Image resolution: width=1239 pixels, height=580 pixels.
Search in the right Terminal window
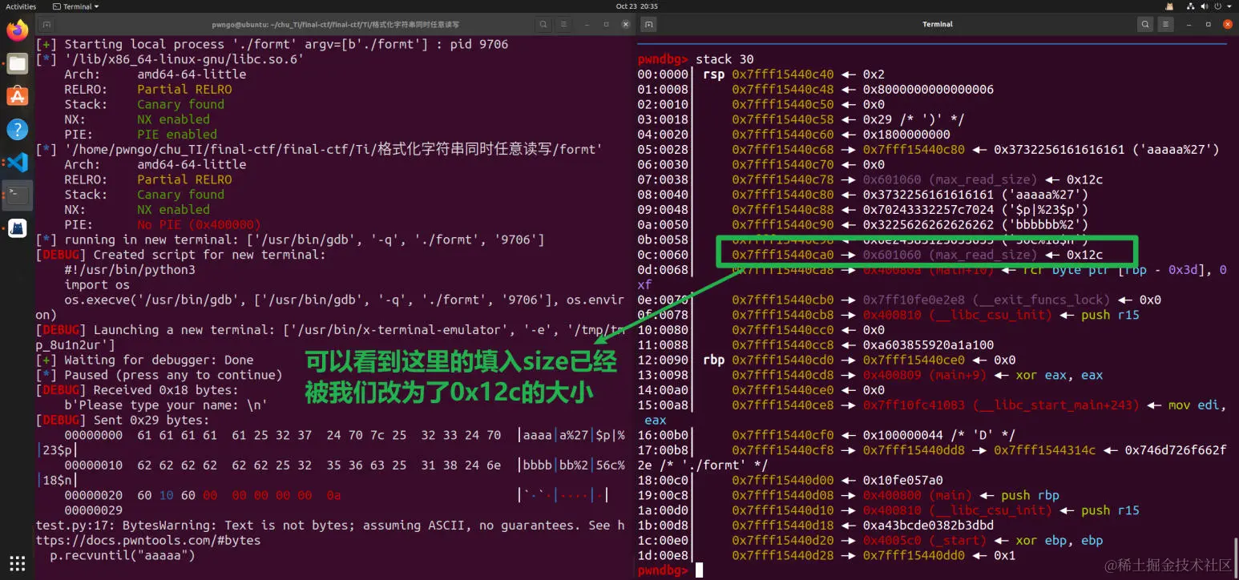[1144, 25]
